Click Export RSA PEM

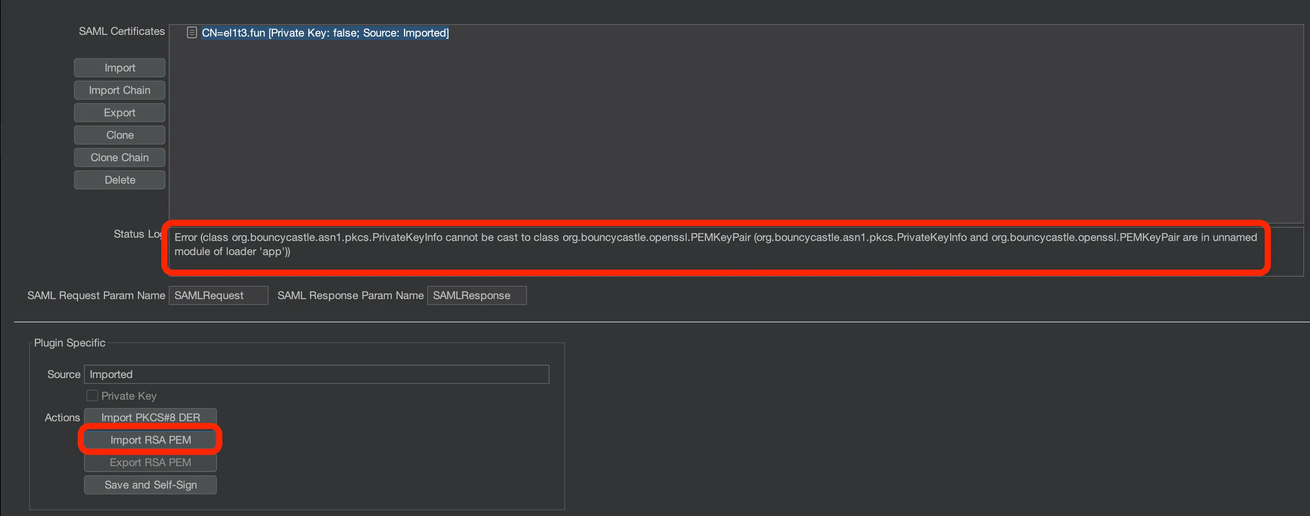pyautogui.click(x=150, y=462)
